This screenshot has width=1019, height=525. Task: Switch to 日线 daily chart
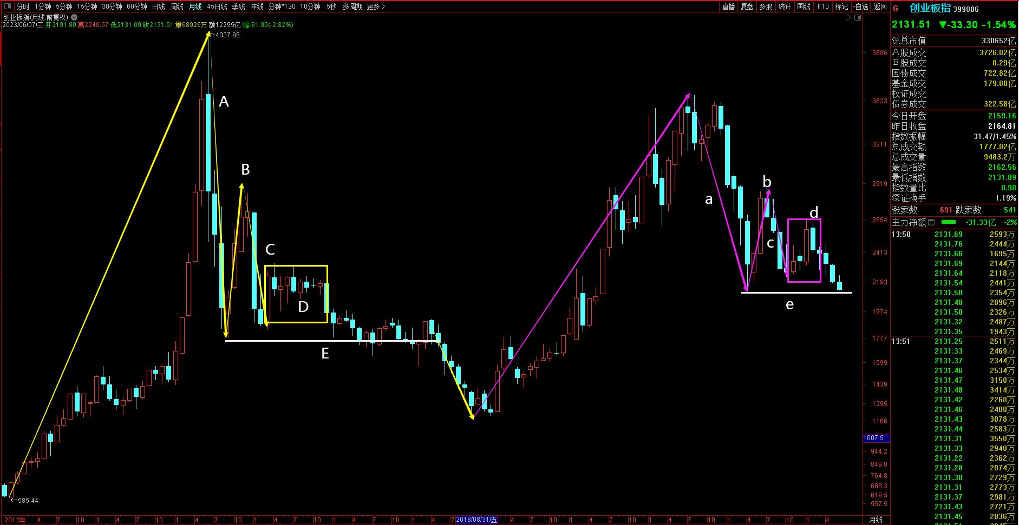coord(158,6)
